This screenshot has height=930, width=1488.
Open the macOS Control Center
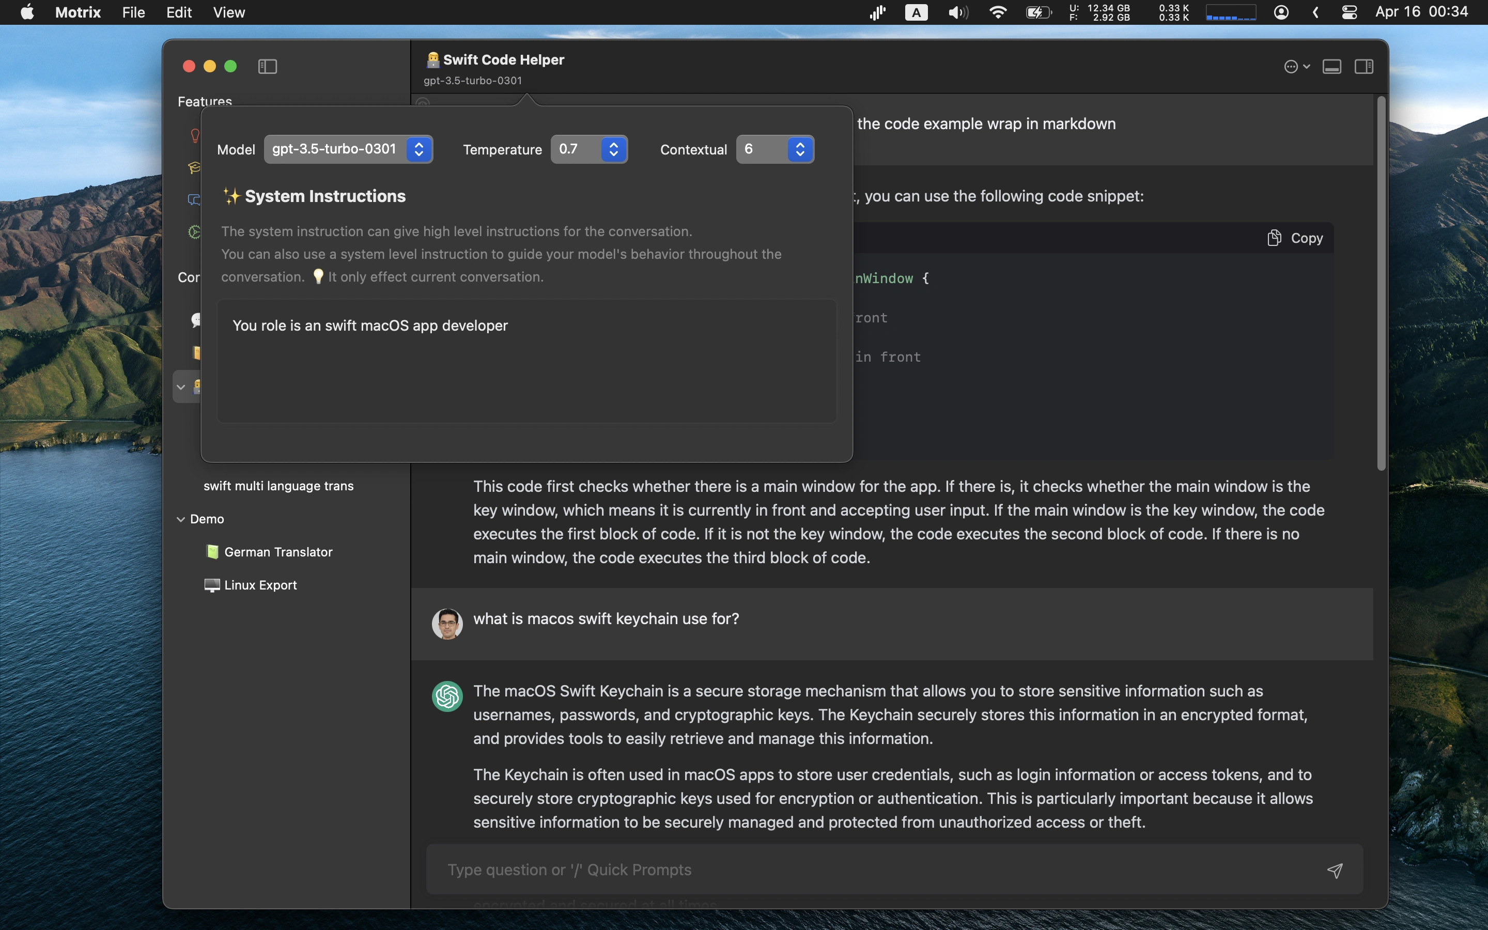coord(1349,12)
